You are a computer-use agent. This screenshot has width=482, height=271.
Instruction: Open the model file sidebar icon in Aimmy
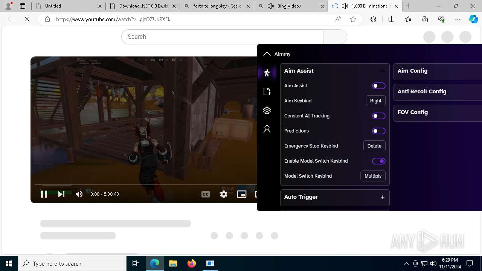(267, 91)
